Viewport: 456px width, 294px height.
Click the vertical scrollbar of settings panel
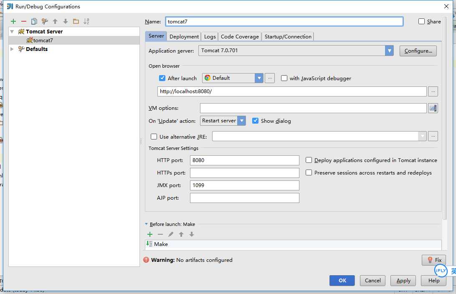[x=444, y=118]
